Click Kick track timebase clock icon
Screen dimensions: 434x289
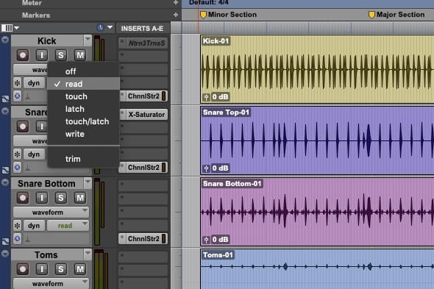click(17, 96)
